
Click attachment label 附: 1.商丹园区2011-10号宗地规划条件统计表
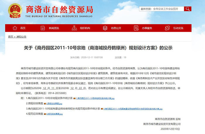47,98
